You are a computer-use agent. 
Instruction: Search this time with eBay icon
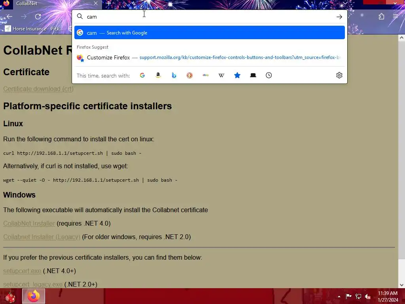(206, 75)
